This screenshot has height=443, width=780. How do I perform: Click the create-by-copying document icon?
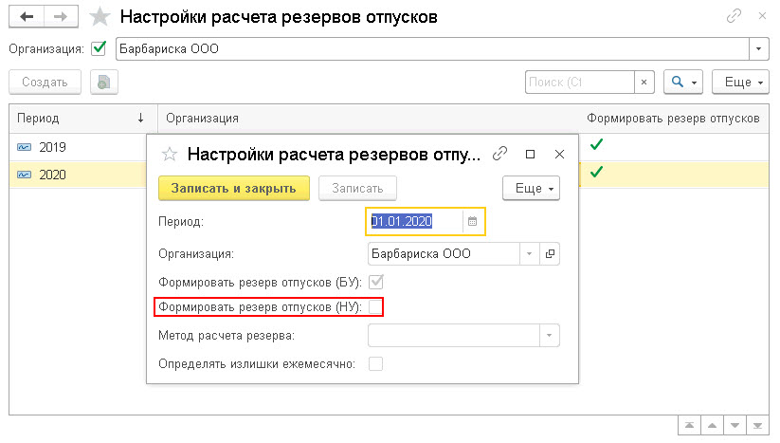tap(104, 83)
